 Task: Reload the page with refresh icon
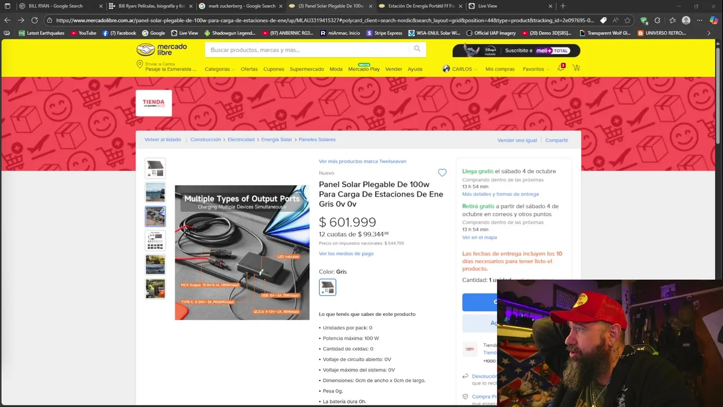coord(34,20)
